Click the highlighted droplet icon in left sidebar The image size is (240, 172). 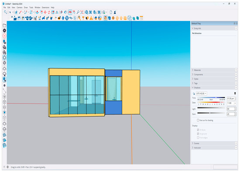click(4, 57)
